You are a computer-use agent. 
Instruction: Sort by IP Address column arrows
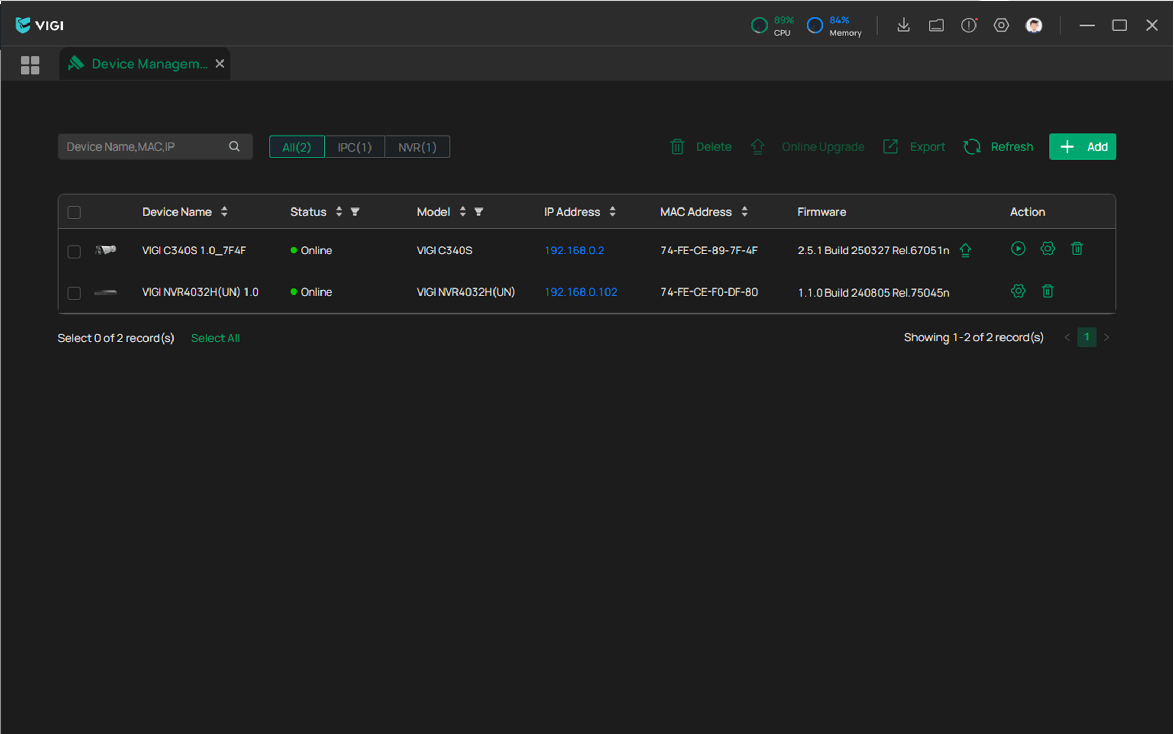click(612, 212)
